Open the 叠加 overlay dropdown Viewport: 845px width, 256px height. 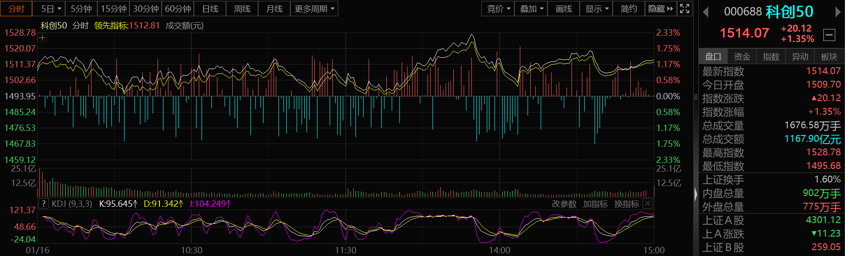coord(531,9)
